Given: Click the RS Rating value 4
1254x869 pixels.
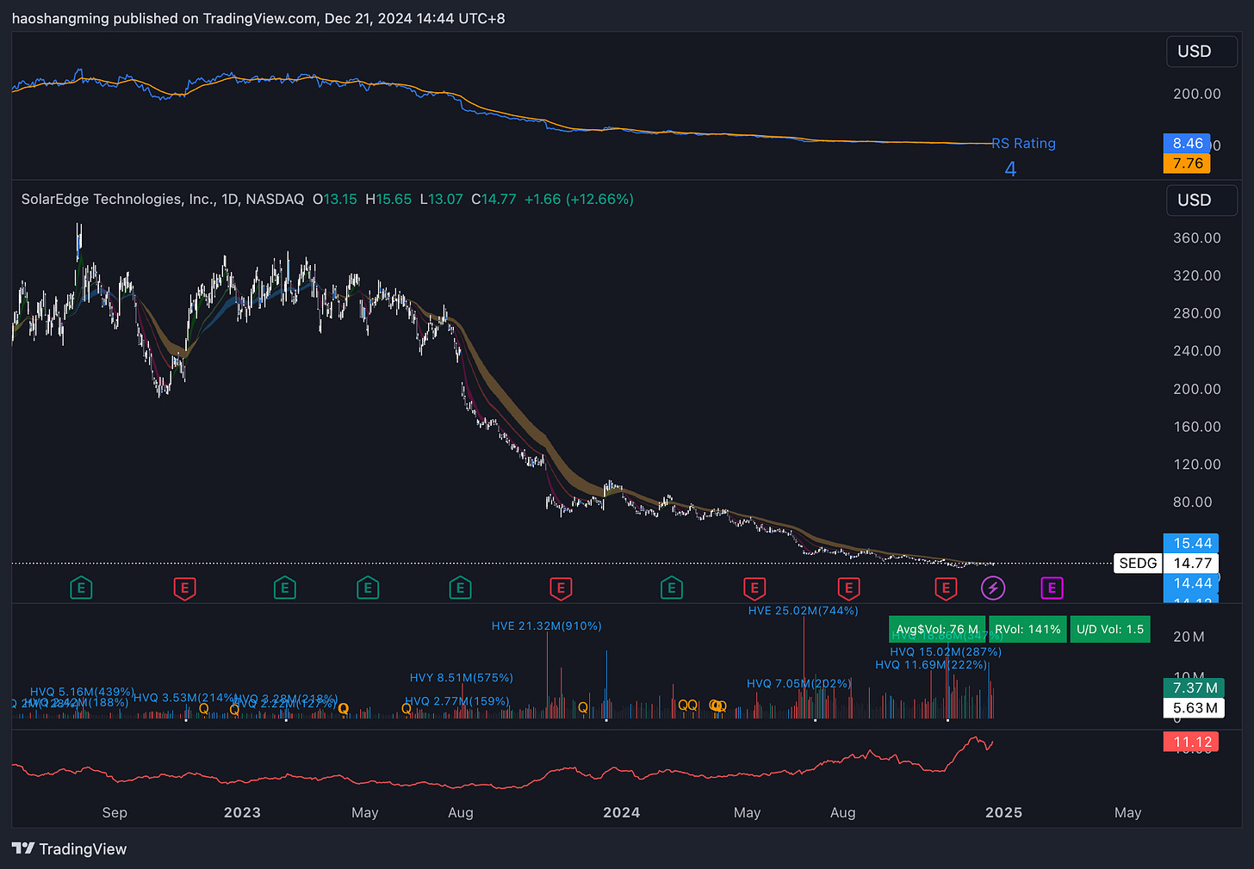Looking at the screenshot, I should [x=1010, y=169].
